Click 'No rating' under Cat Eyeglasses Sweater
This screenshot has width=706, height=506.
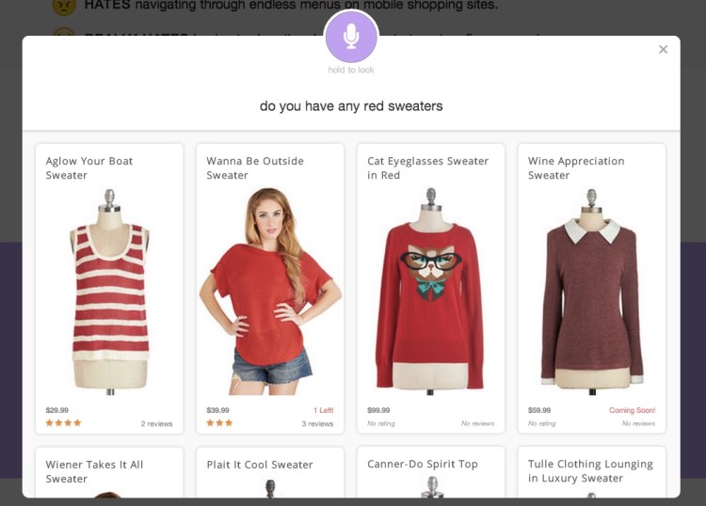(x=381, y=423)
